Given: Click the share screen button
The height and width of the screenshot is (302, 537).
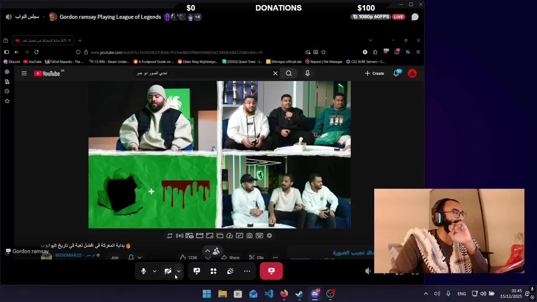Looking at the screenshot, I should 197,271.
